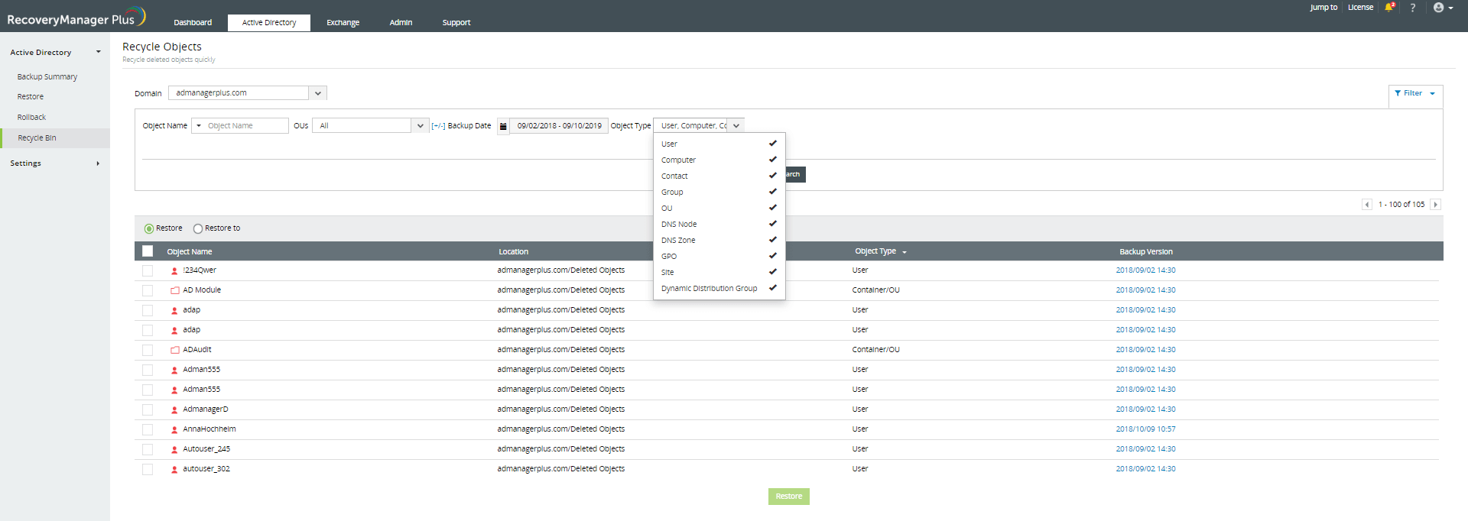Screen dimensions: 1468x521
Task: Check the select-all checkbox in table header
Action: click(148, 251)
